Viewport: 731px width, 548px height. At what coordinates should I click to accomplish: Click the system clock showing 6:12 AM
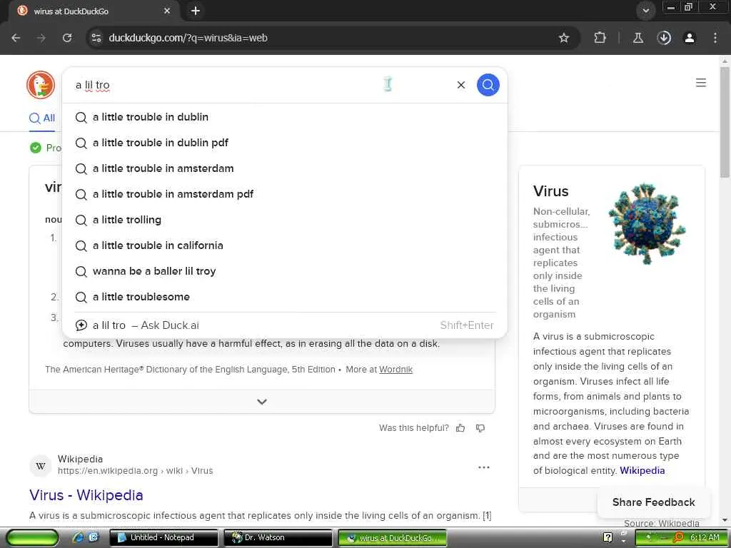(705, 537)
